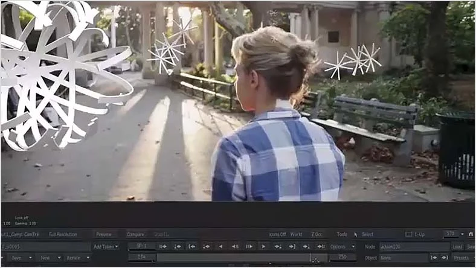Click the iteration name field
476x268 pixels.
tap(45, 247)
